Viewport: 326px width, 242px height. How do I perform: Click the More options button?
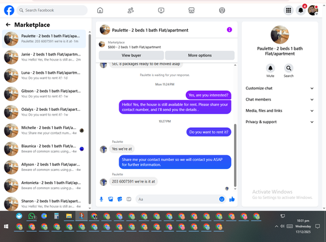point(200,55)
